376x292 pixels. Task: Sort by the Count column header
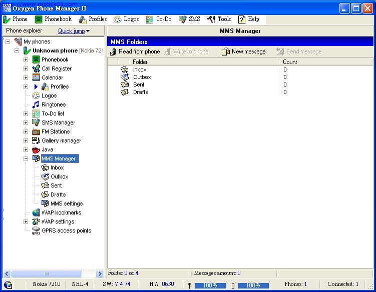(x=326, y=62)
